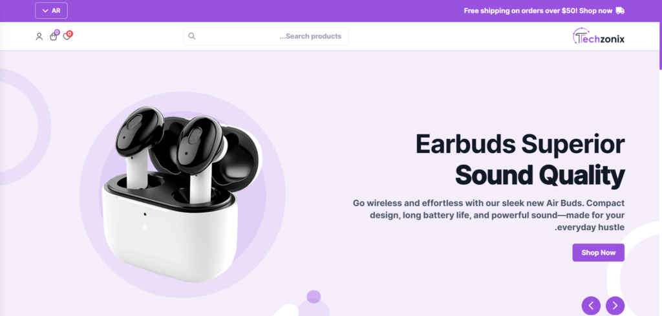Go home via the Techzonix logo

(598, 36)
